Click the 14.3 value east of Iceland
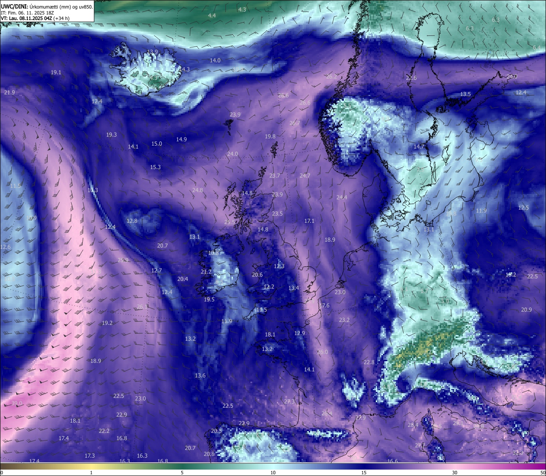Image resolution: width=546 pixels, height=476 pixels. point(184,69)
